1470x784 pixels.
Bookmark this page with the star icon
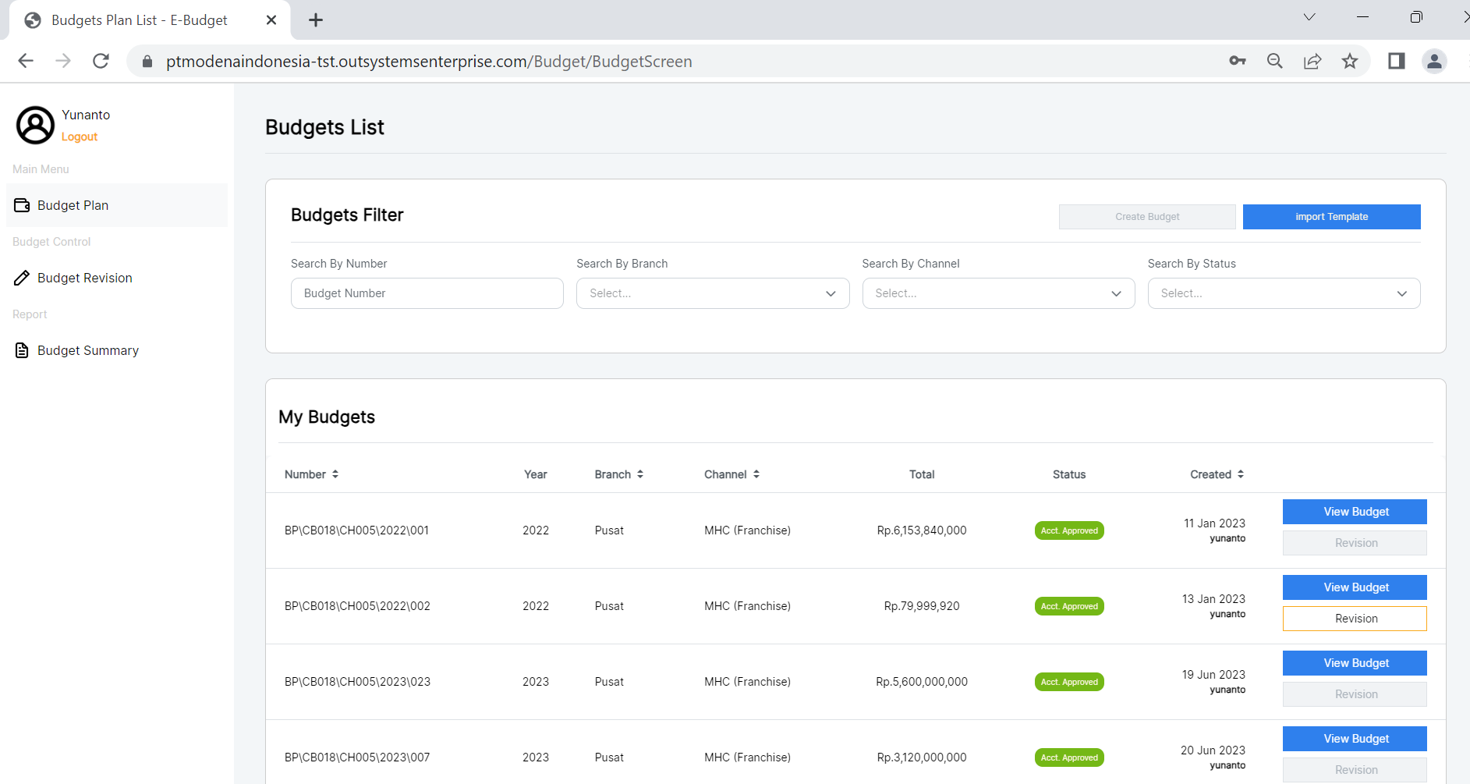(1350, 61)
